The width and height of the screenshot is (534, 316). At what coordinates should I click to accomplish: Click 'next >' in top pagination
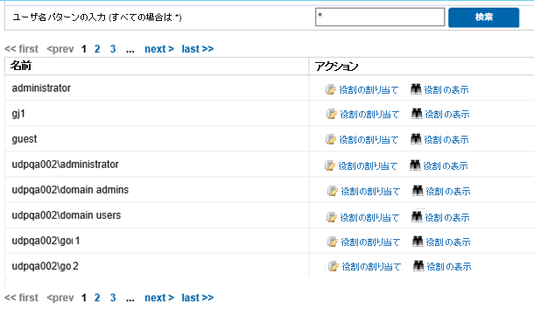159,49
